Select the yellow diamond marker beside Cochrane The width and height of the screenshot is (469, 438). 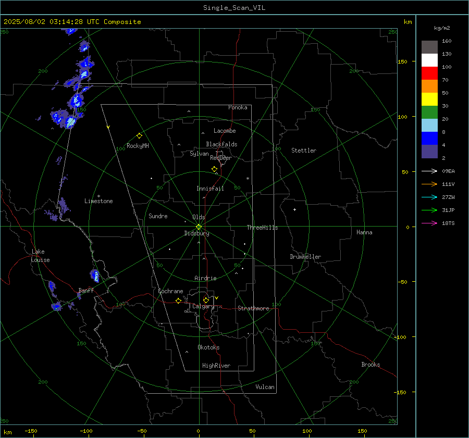[178, 301]
